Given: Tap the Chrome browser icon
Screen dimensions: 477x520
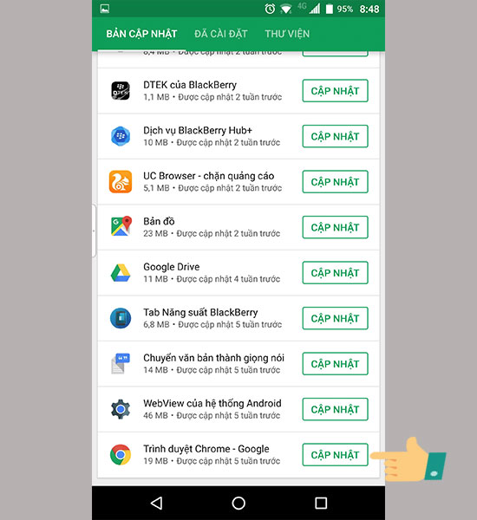Looking at the screenshot, I should 121,455.
